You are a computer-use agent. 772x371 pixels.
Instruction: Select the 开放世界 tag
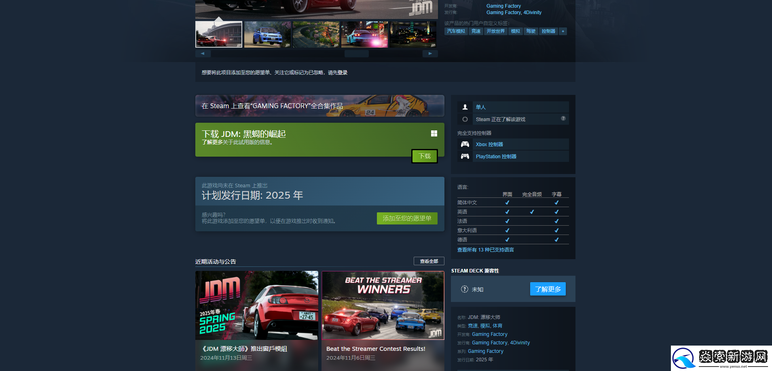coord(495,31)
